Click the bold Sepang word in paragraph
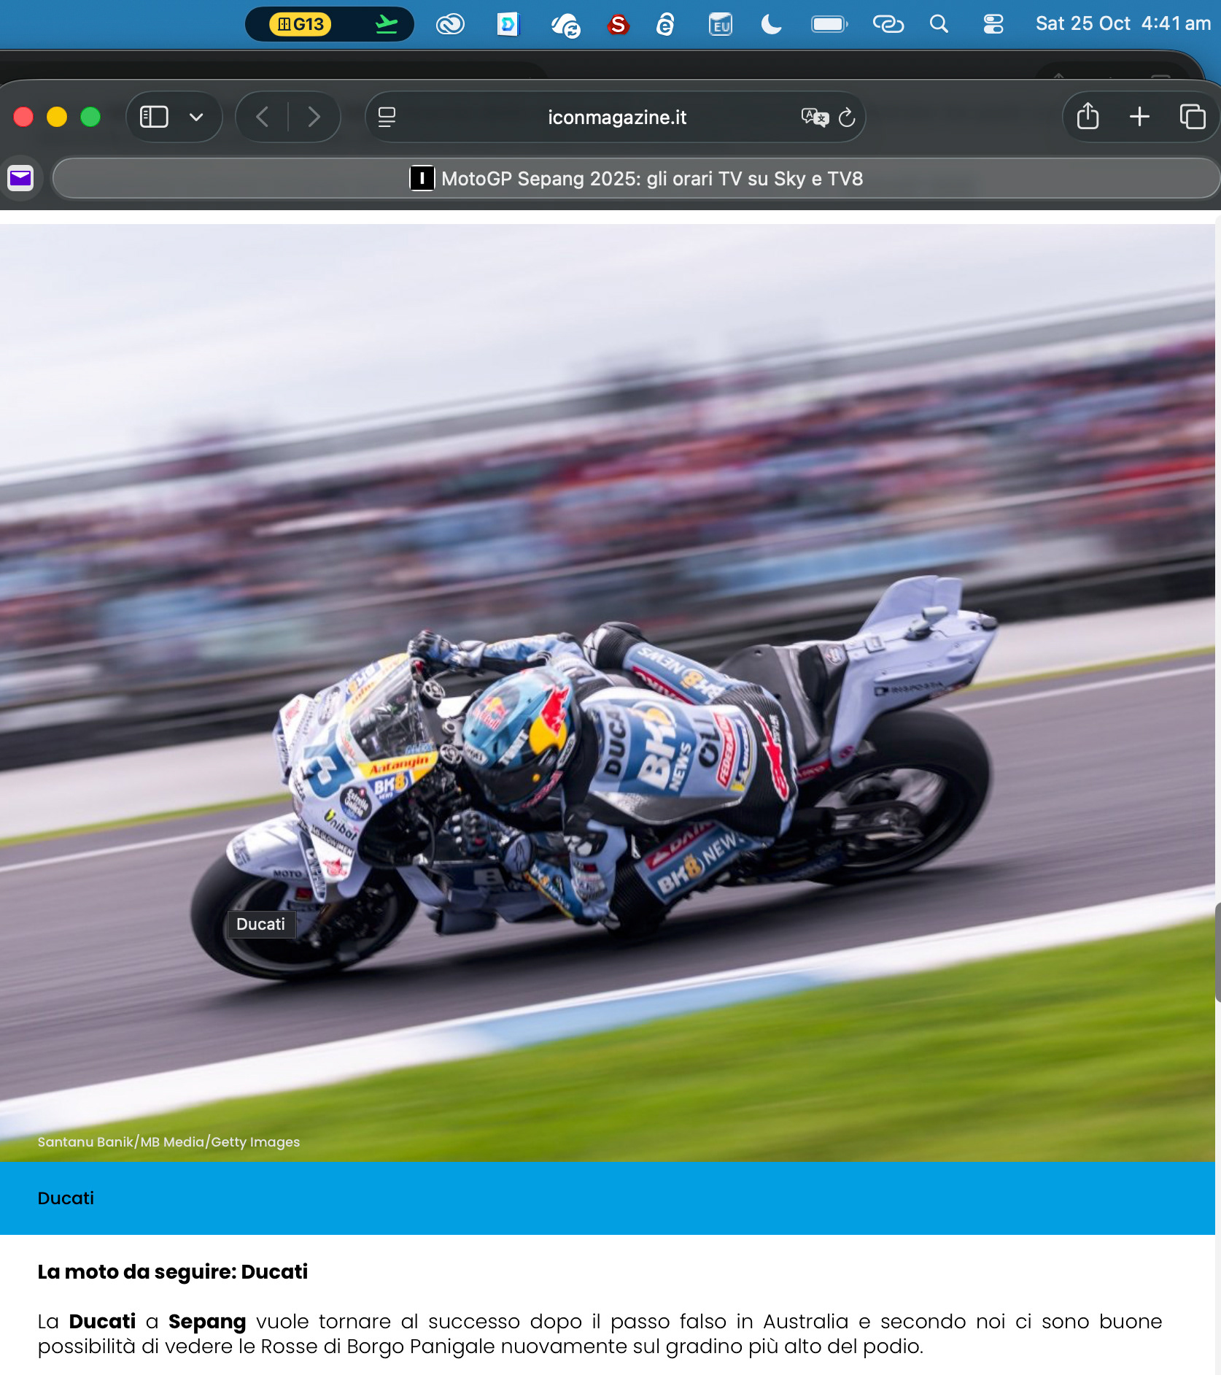Image resolution: width=1221 pixels, height=1375 pixels. pyautogui.click(x=207, y=1322)
